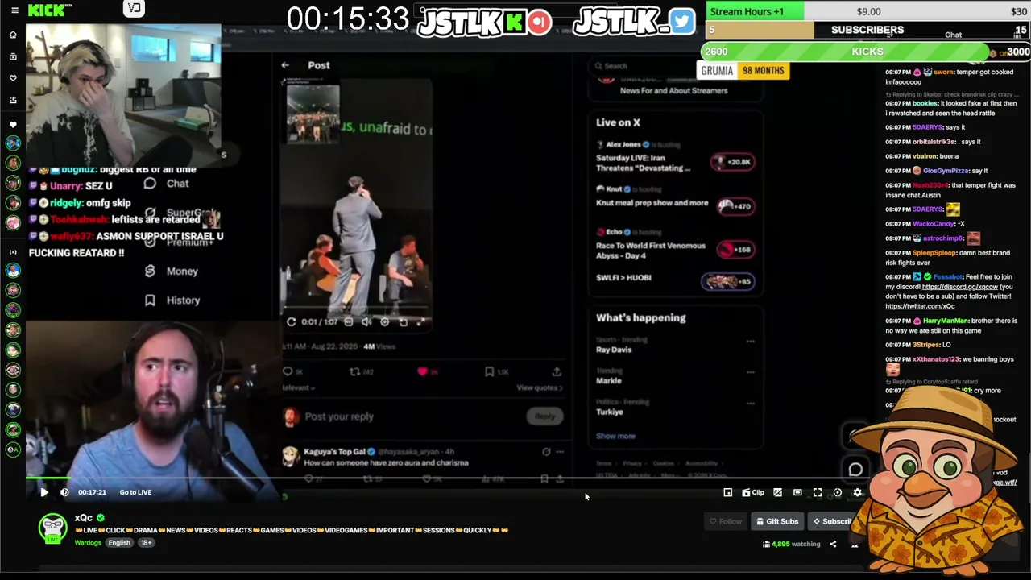
Task: Open more options for Turkiye trend
Action: pyautogui.click(x=751, y=403)
